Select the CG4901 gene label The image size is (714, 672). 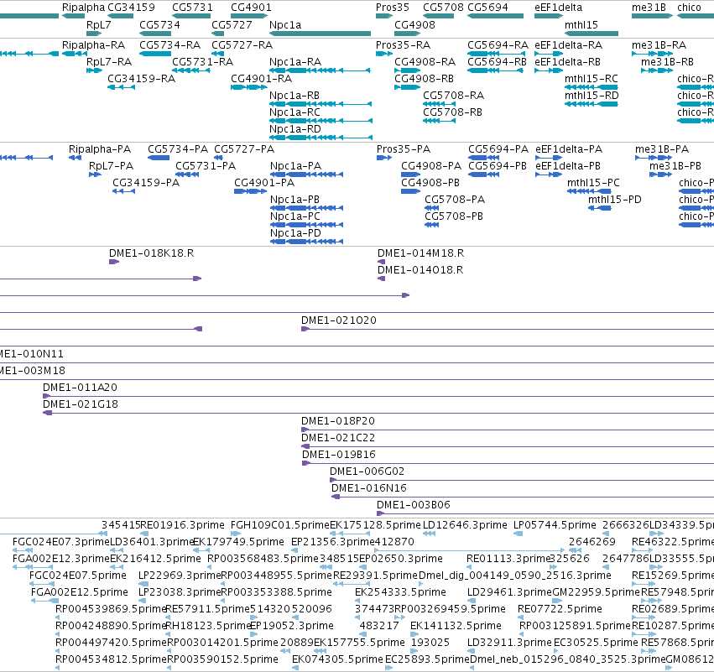251,8
